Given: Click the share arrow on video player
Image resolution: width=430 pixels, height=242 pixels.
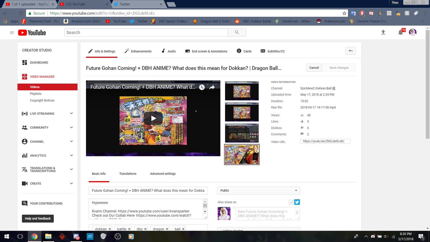Looking at the screenshot, I should 212,87.
